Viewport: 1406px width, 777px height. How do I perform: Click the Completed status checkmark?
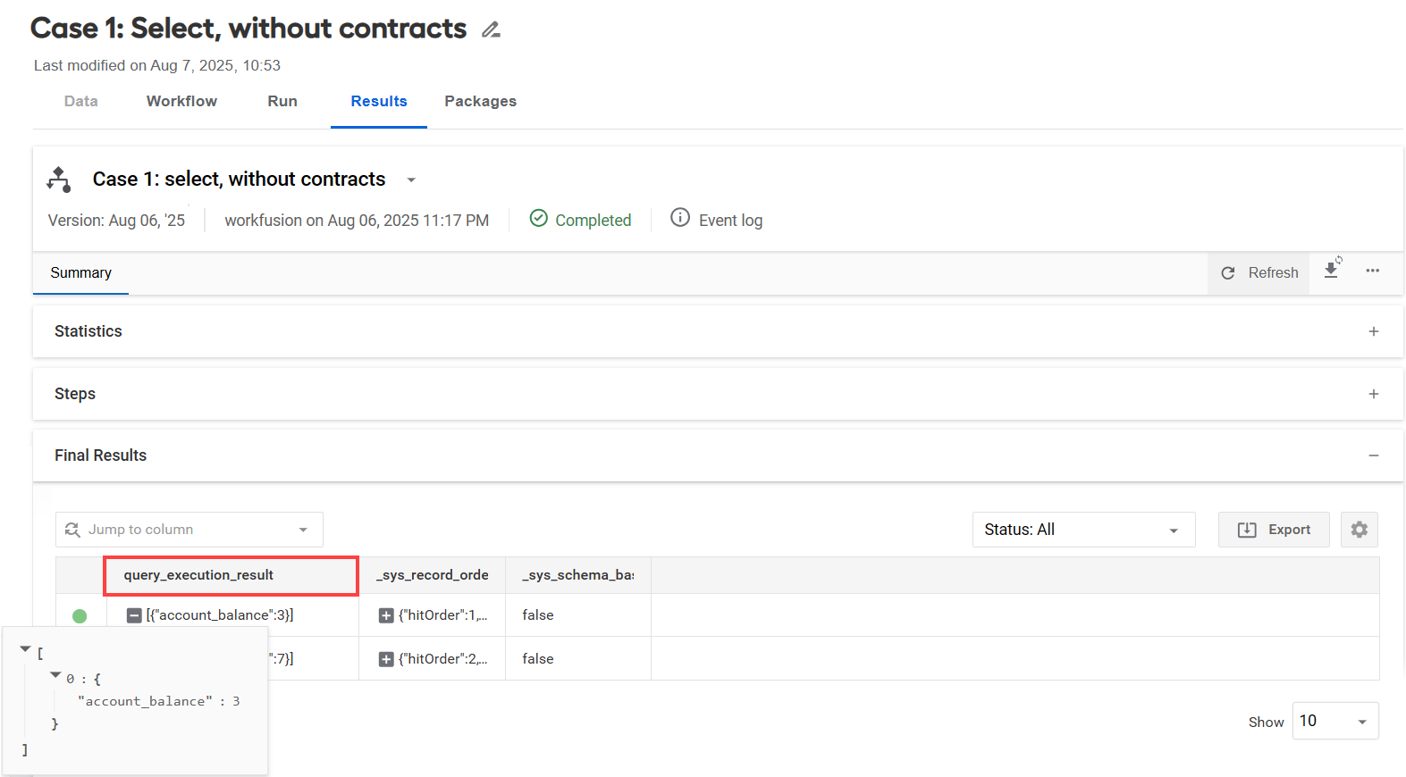click(538, 218)
